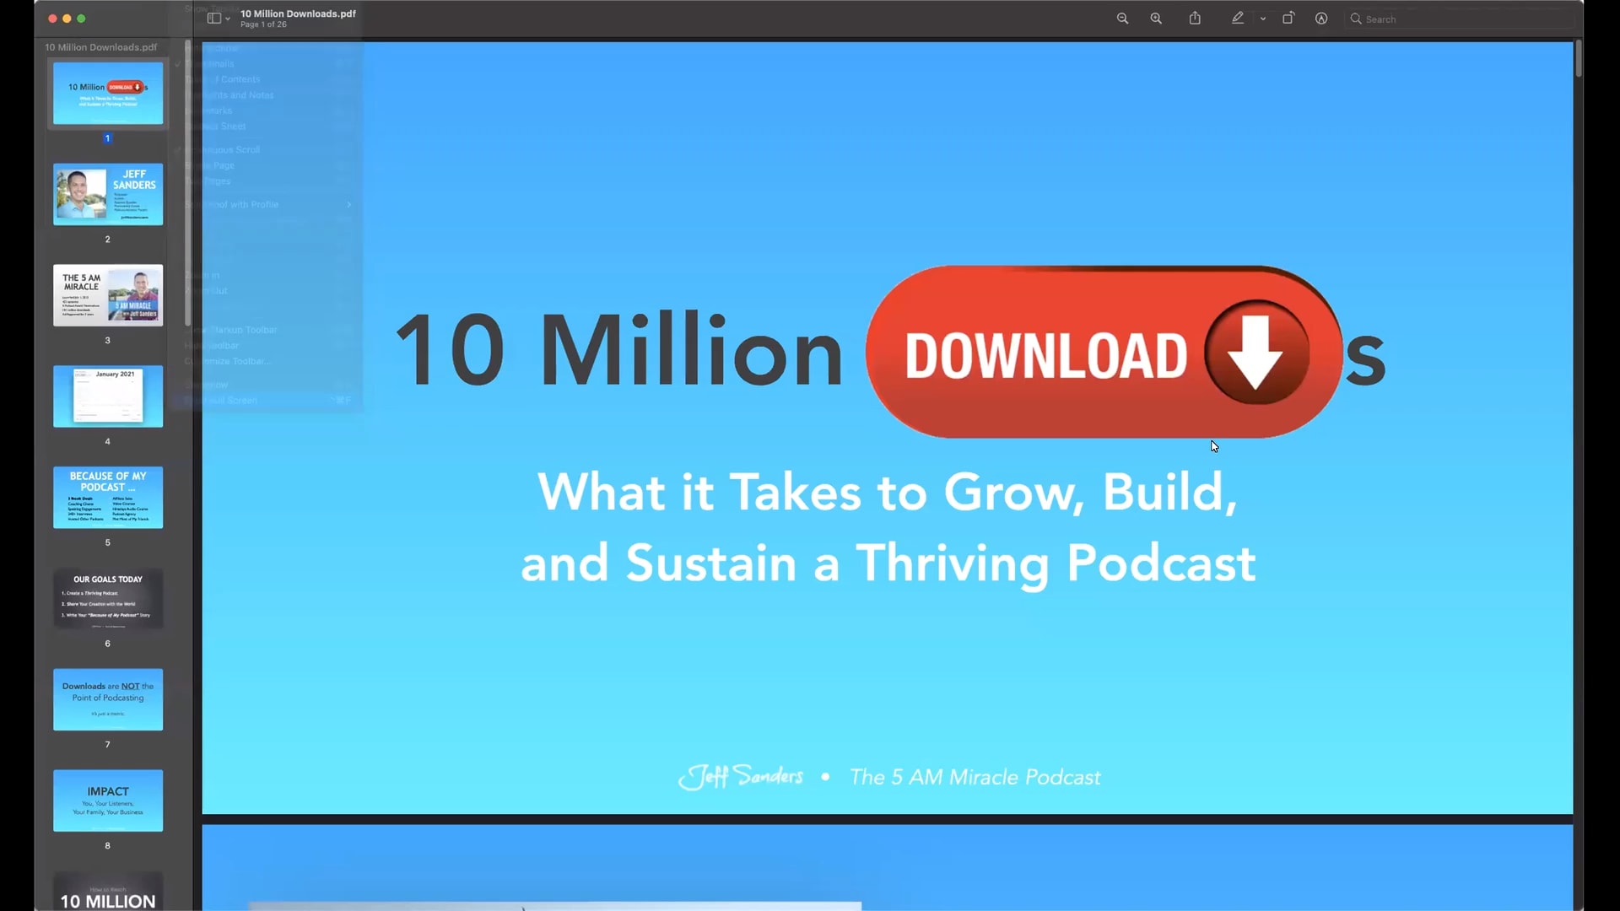Screen dimensions: 1620x911
Task: Select the Markup pen icon
Action: tap(1237, 18)
